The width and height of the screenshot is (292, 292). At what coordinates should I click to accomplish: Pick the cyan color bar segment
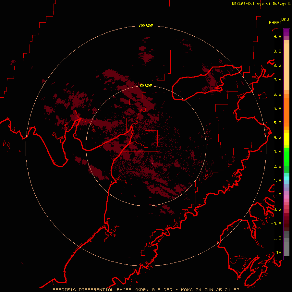tap(286, 178)
